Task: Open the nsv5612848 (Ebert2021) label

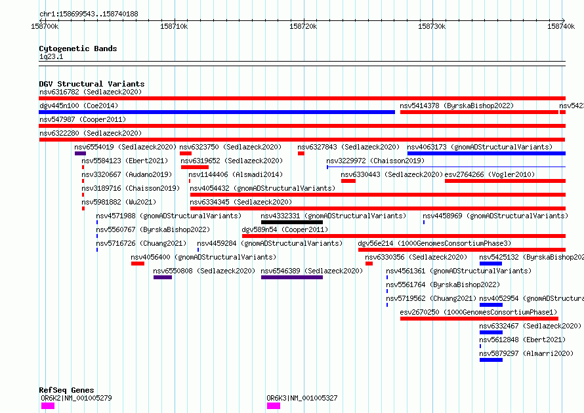Action: (x=522, y=340)
